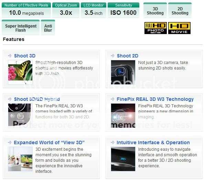Click the LCD Monitor 3.5-inch spec box

94,10
